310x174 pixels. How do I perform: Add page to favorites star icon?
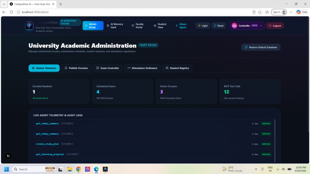tap(260, 12)
